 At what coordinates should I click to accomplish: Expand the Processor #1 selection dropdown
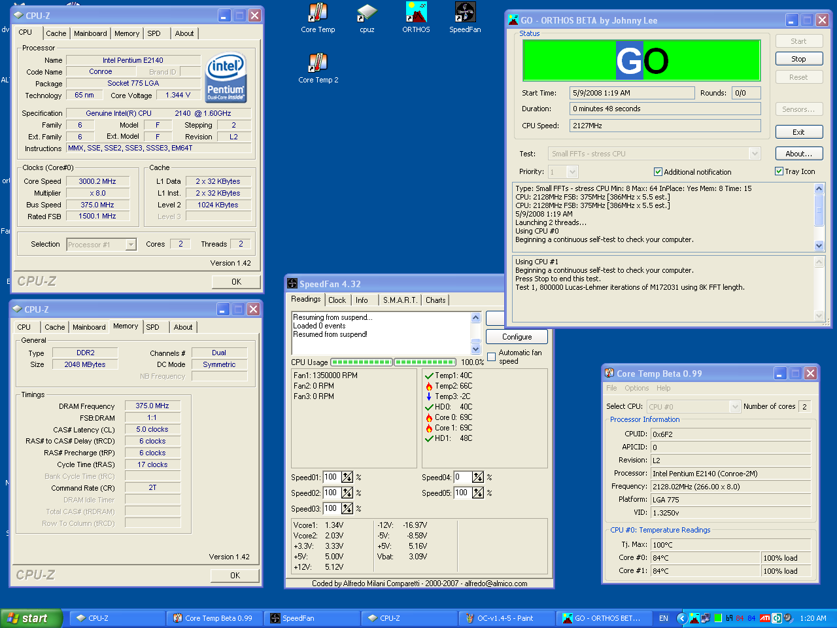tap(131, 245)
